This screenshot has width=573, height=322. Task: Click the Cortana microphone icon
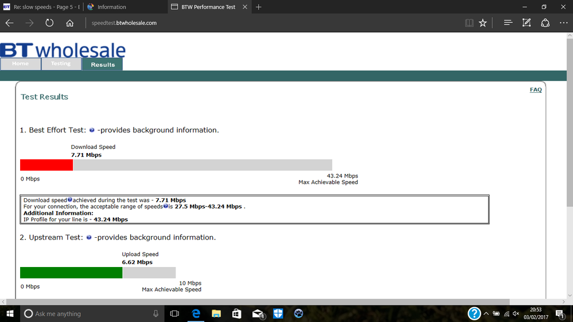point(155,313)
